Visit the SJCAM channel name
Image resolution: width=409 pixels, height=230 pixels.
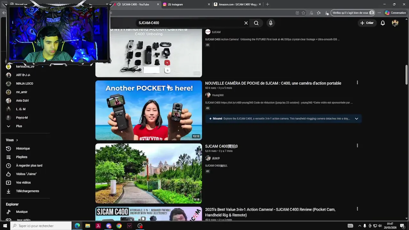216,32
